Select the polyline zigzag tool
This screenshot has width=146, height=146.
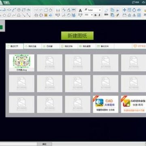tap(14, 15)
